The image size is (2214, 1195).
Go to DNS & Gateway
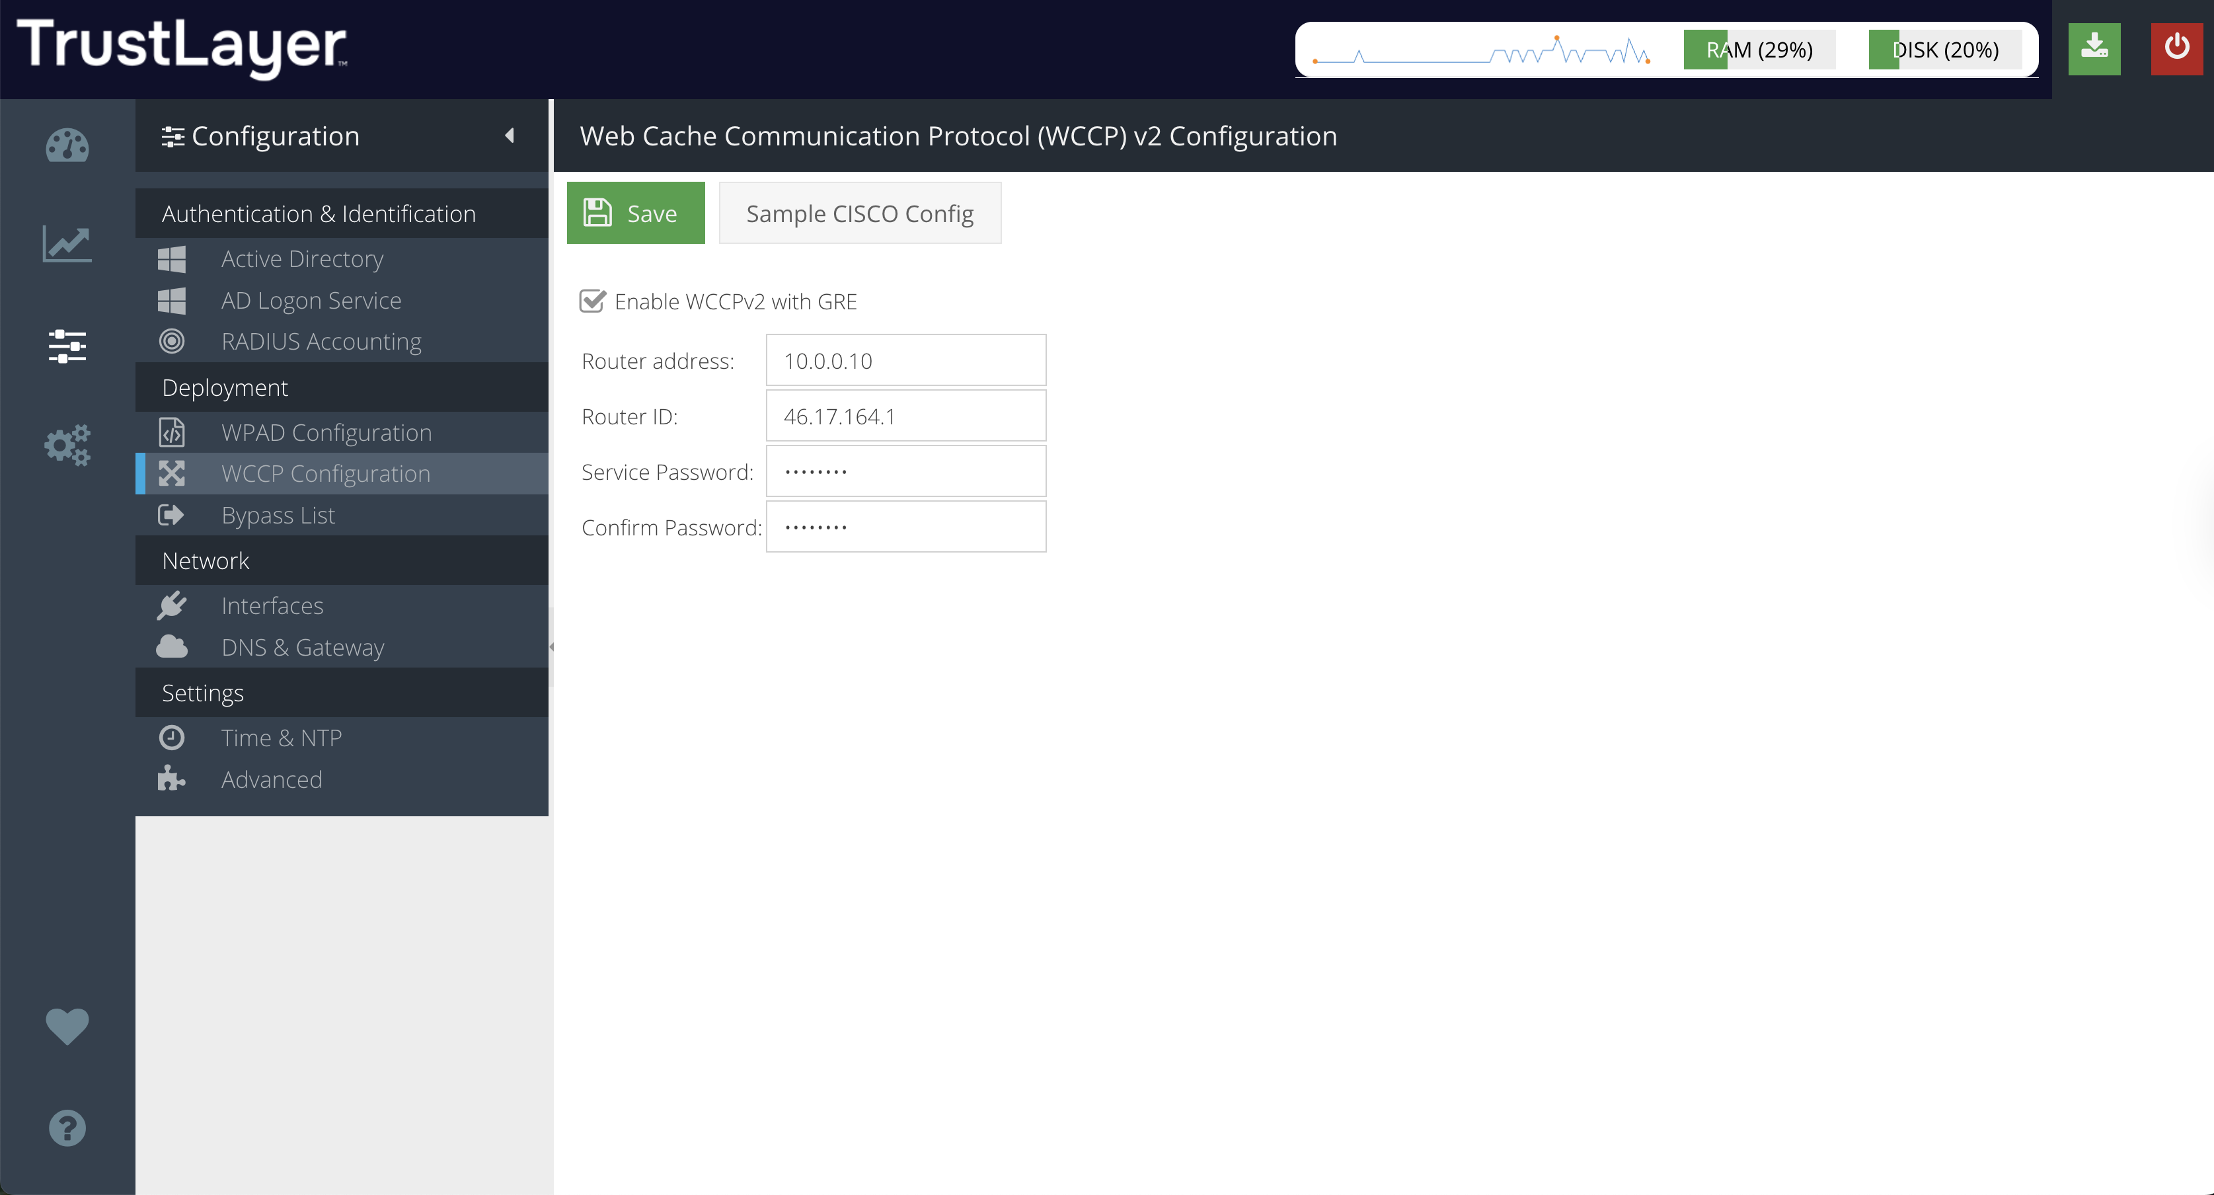pyautogui.click(x=341, y=646)
